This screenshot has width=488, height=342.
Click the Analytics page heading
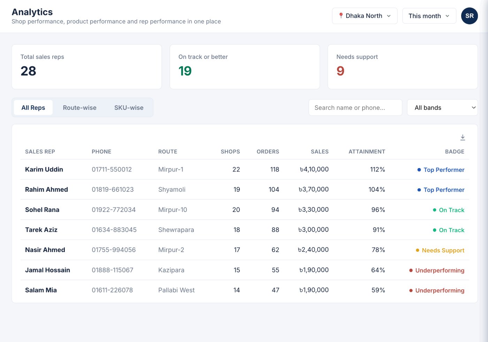pyautogui.click(x=32, y=12)
